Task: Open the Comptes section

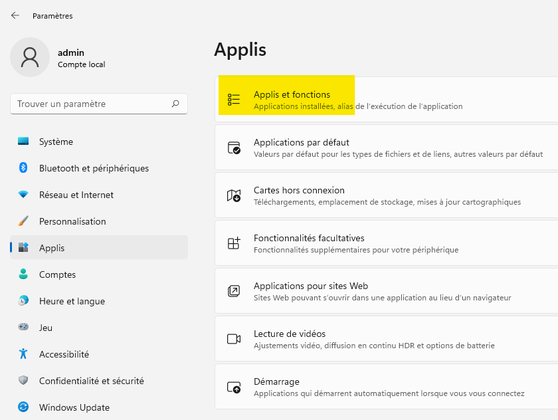Action: pyautogui.click(x=57, y=274)
